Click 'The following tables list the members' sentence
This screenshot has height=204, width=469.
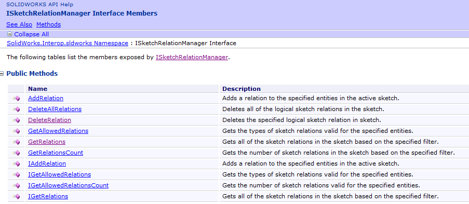coord(118,57)
